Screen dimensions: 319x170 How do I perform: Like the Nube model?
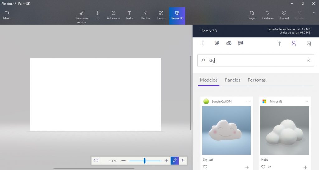click(263, 167)
